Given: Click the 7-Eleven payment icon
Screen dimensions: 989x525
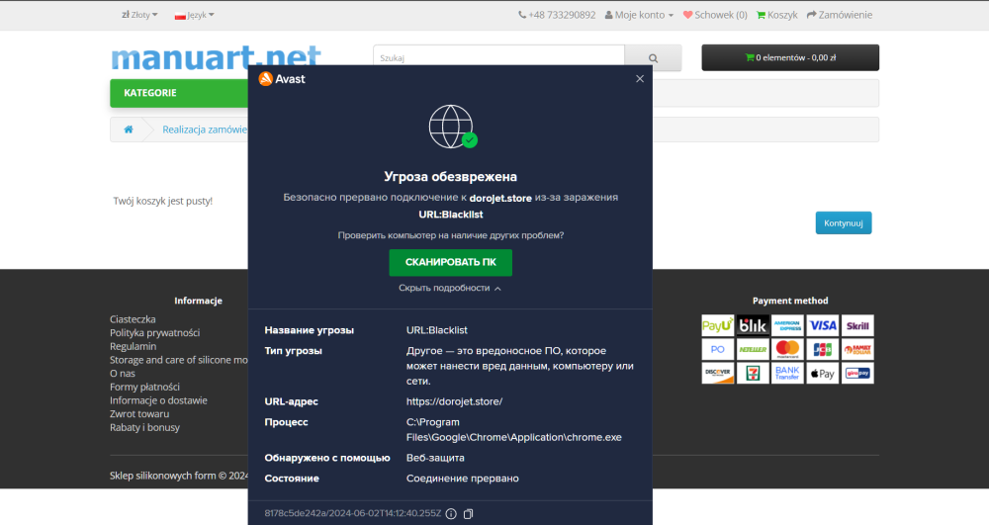Looking at the screenshot, I should pyautogui.click(x=753, y=373).
